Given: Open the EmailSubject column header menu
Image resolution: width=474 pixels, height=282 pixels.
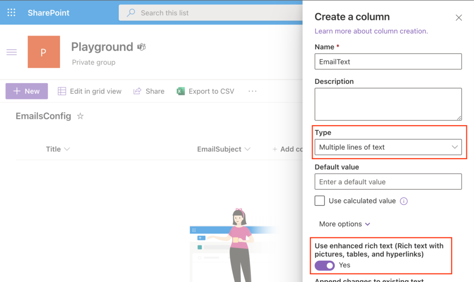Looking at the screenshot, I should tap(224, 149).
